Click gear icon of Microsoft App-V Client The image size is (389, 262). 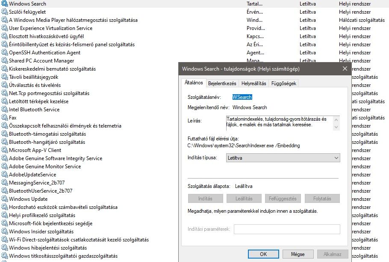click(4, 150)
